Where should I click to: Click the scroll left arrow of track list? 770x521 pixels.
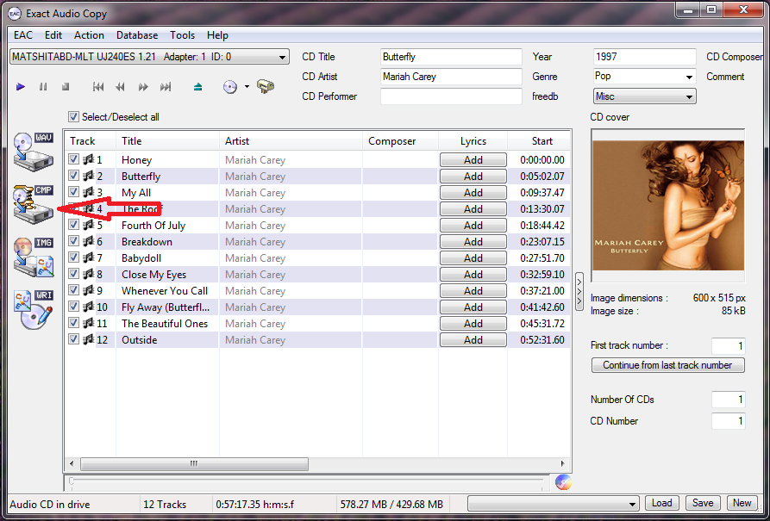point(72,463)
